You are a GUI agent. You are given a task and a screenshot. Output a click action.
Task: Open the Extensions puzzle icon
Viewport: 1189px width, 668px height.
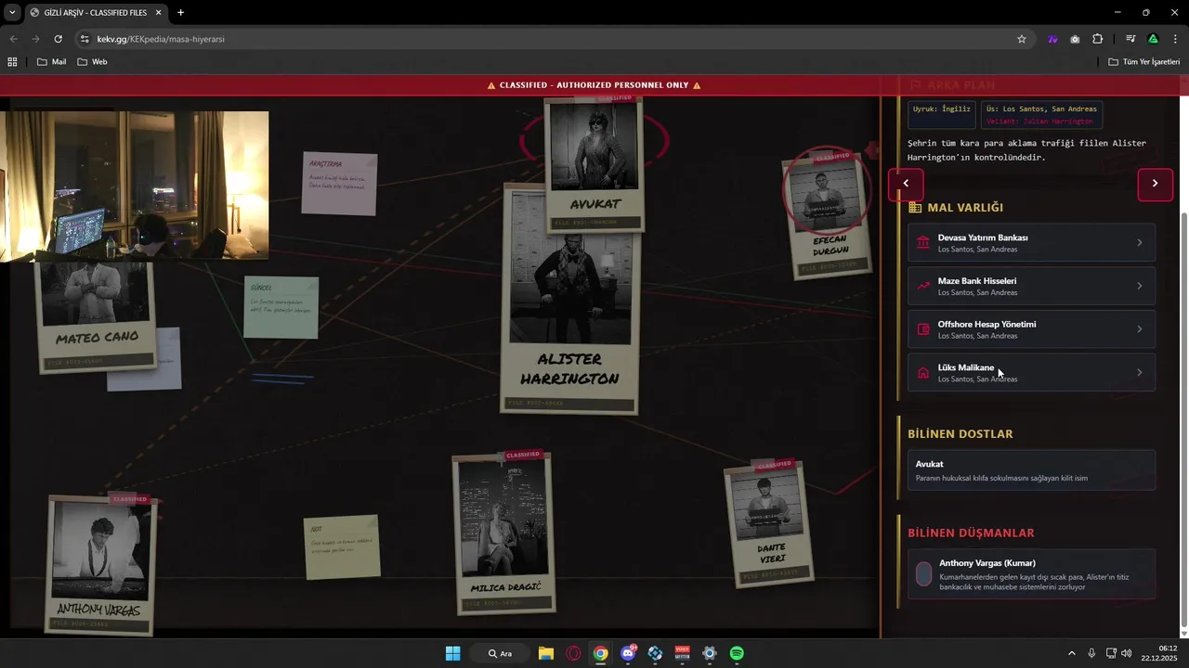pyautogui.click(x=1097, y=39)
